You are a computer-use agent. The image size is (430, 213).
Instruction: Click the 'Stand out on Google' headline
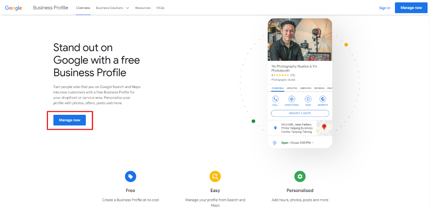click(x=97, y=60)
